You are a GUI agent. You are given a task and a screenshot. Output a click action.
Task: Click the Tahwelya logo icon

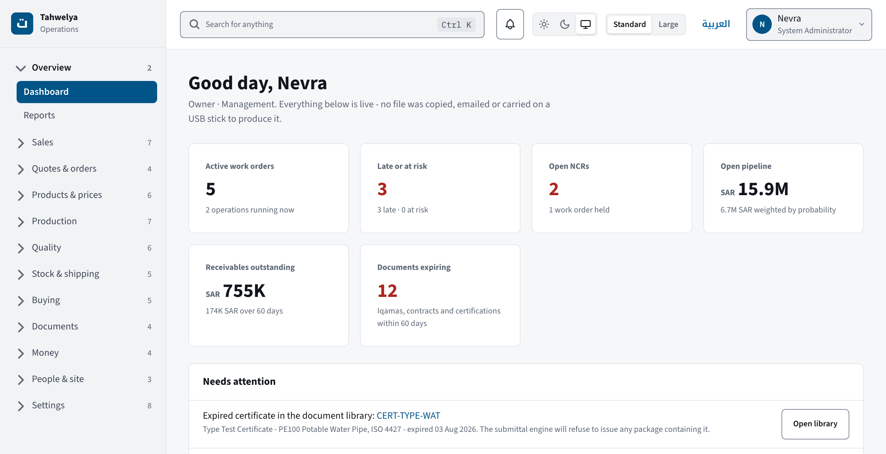pyautogui.click(x=22, y=24)
